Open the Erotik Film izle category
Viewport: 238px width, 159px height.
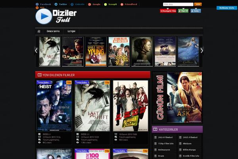(191, 156)
